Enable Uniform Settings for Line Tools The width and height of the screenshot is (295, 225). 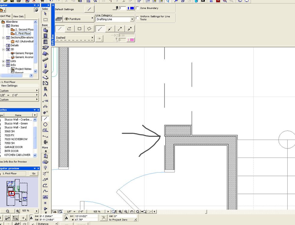[x=138, y=18]
